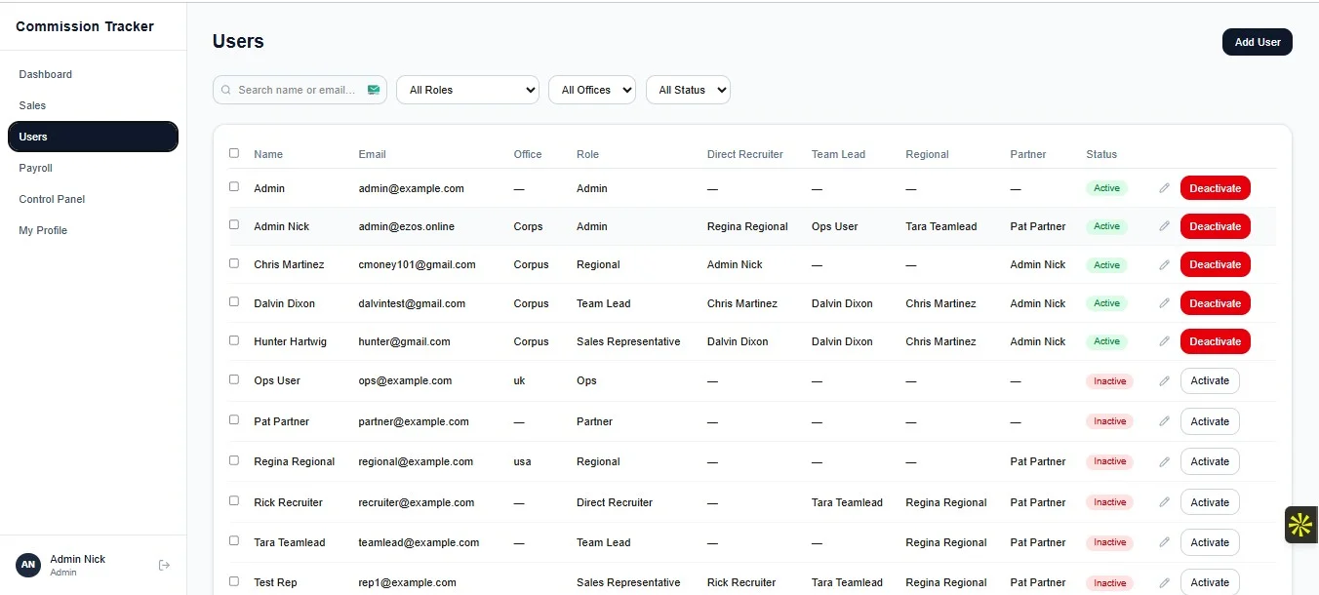Expand the All Offices filter
Screen dimensions: 1319x595
coord(592,90)
